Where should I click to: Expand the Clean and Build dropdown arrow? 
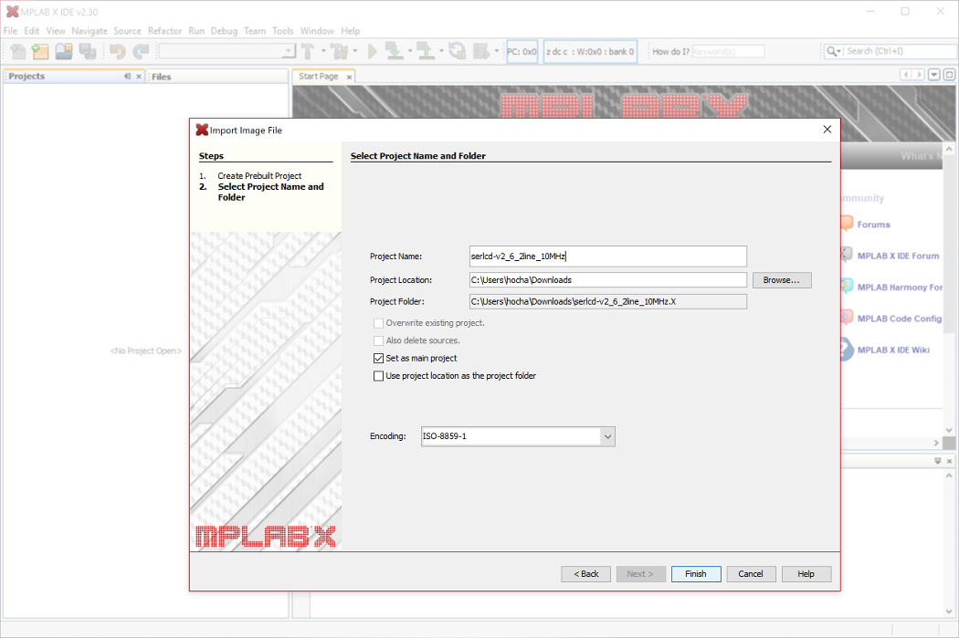coord(354,51)
